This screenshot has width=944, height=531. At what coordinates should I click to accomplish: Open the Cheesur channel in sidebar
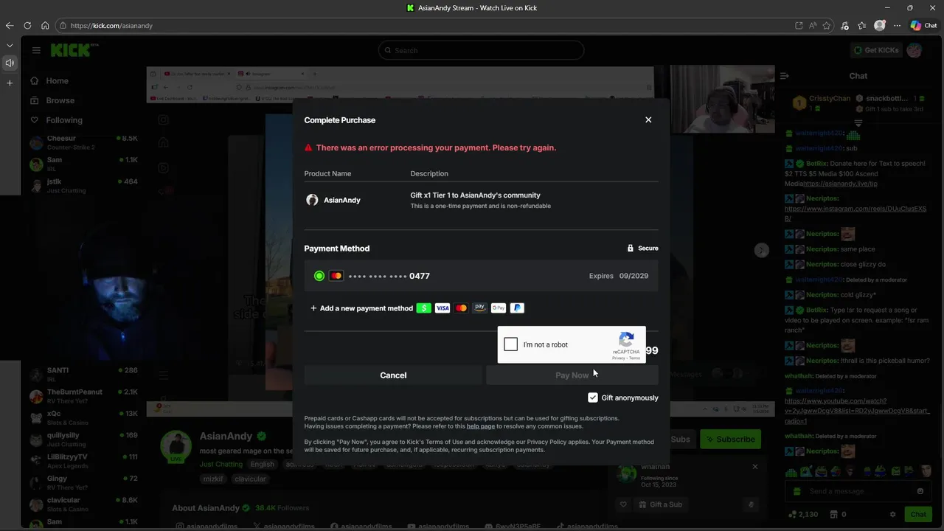click(83, 142)
